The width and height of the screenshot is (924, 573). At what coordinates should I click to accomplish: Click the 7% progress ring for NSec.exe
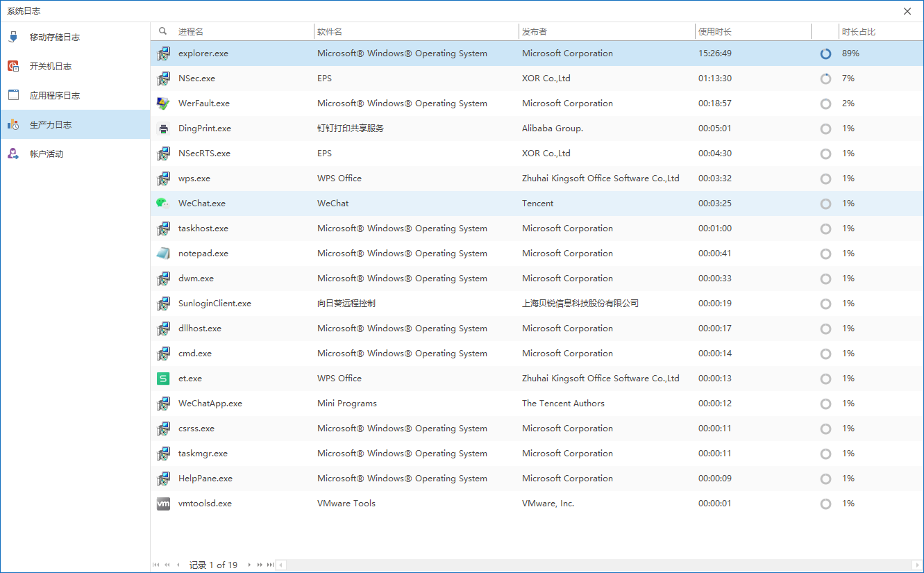[825, 78]
